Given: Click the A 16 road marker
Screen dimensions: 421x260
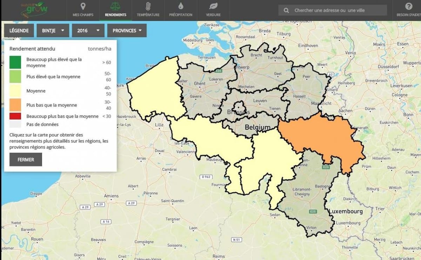Looking at the screenshot, I should pos(106,222).
